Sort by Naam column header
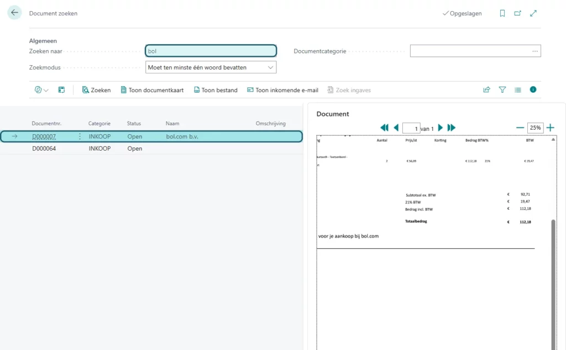 pos(172,123)
